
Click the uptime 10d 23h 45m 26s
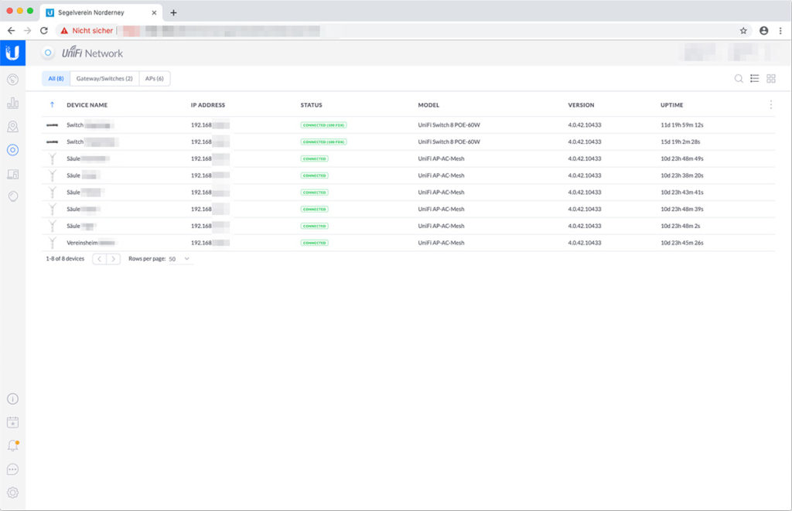pos(682,243)
